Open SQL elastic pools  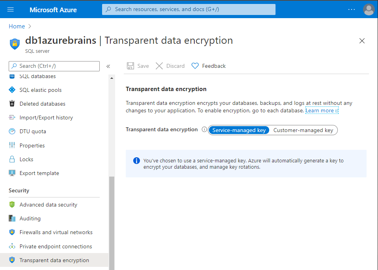point(41,90)
